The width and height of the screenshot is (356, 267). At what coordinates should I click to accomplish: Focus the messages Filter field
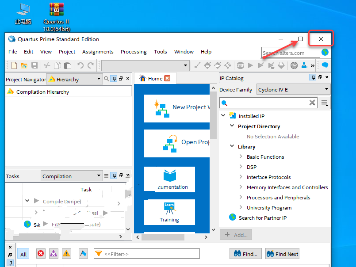pyautogui.click(x=147, y=254)
